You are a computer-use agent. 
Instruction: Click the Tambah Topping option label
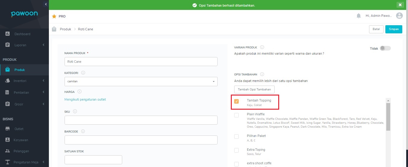(259, 100)
